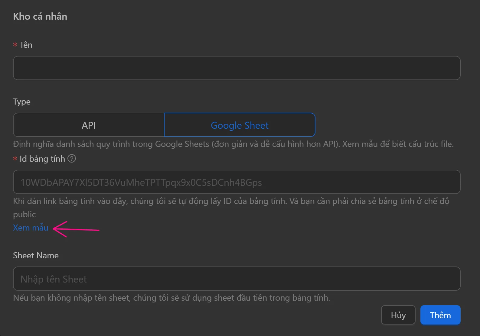The height and width of the screenshot is (336, 480).
Task: Click the Type section label
Action: [22, 102]
